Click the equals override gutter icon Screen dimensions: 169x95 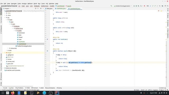click(x=48, y=51)
